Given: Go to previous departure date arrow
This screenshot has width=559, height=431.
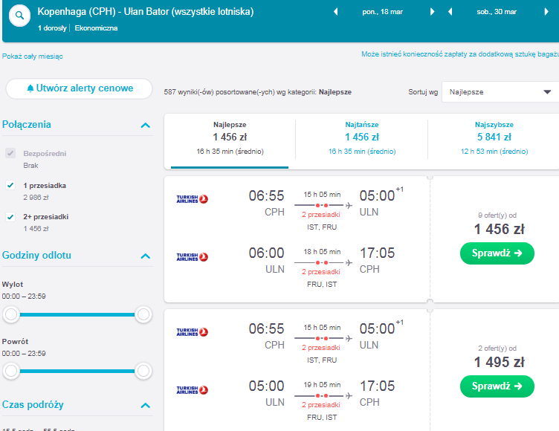Looking at the screenshot, I should pyautogui.click(x=335, y=12).
